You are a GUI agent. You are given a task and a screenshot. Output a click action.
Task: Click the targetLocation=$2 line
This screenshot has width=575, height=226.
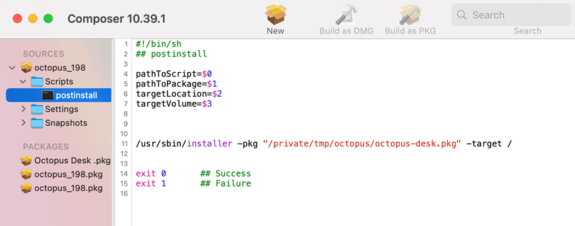[x=179, y=94]
